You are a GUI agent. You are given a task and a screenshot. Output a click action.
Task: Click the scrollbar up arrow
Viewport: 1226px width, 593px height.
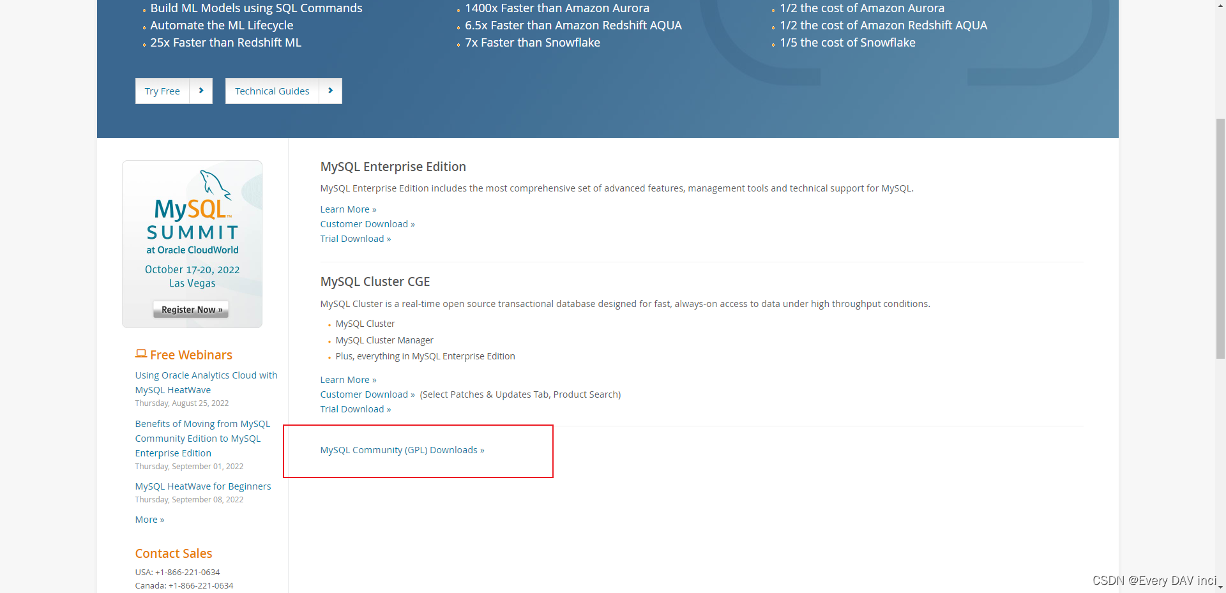point(1220,4)
